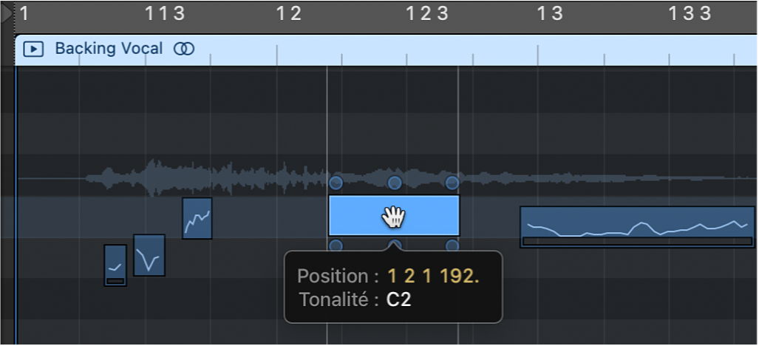Click lower-left hotspot of selected note
759x346 pixels.
tap(336, 245)
